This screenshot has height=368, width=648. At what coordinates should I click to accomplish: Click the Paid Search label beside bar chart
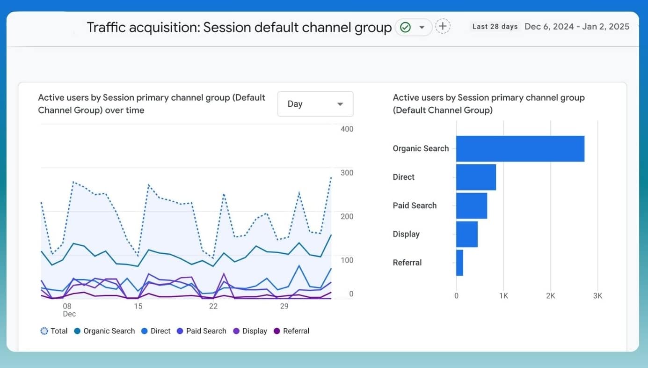click(415, 206)
